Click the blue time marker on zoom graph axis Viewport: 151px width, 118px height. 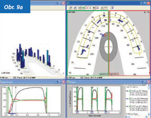pyautogui.click(x=12, y=115)
